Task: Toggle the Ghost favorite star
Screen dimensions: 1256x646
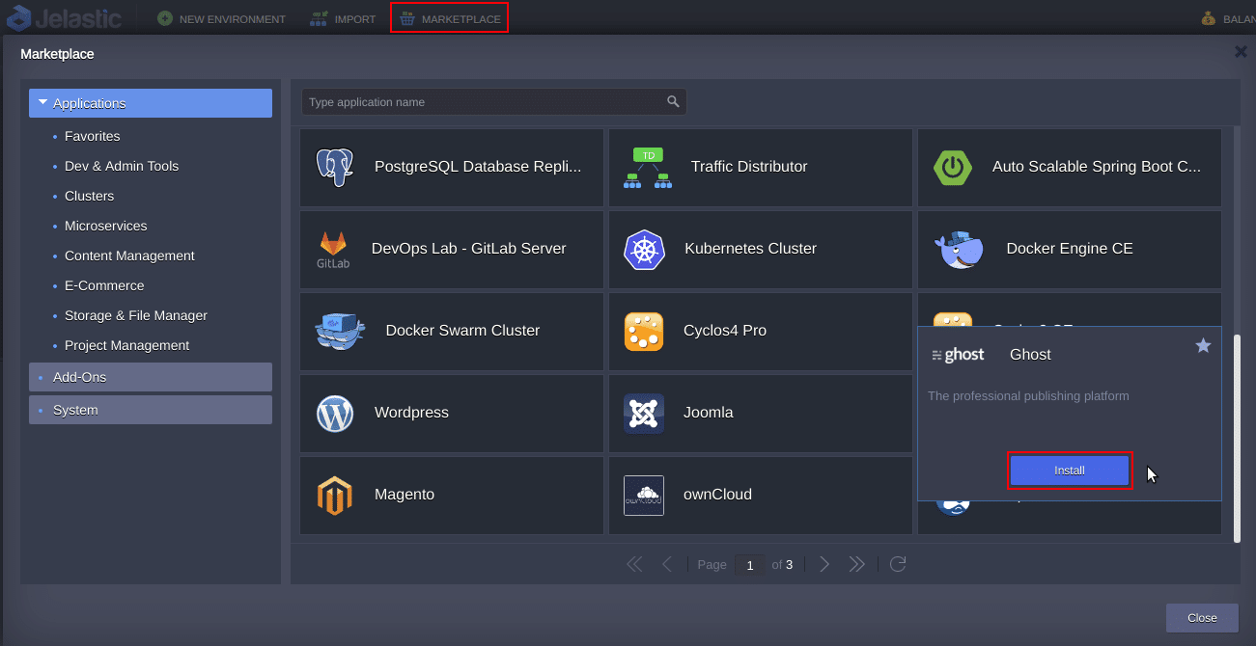Action: pos(1203,345)
